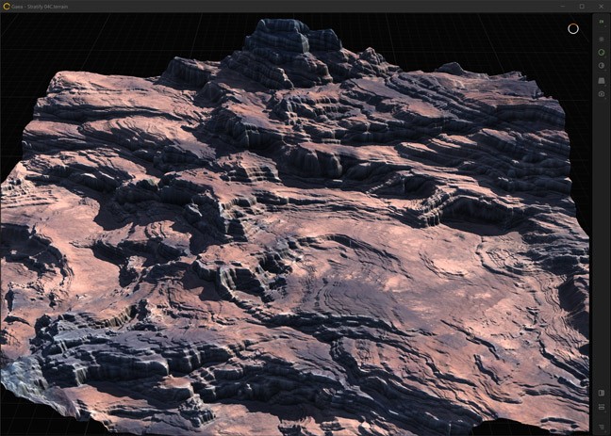Open the sun lighting settings icon
Viewport: 611px width, 436px height.
602,39
